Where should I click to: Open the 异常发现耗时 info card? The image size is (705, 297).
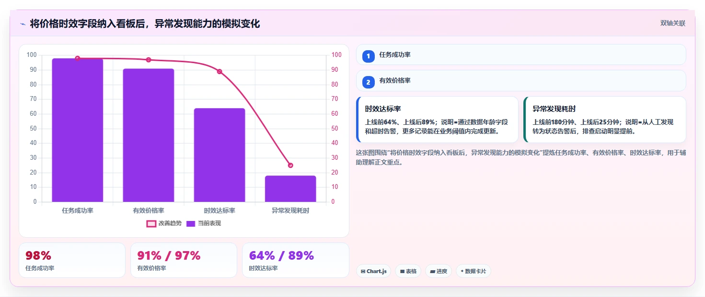tap(605, 120)
